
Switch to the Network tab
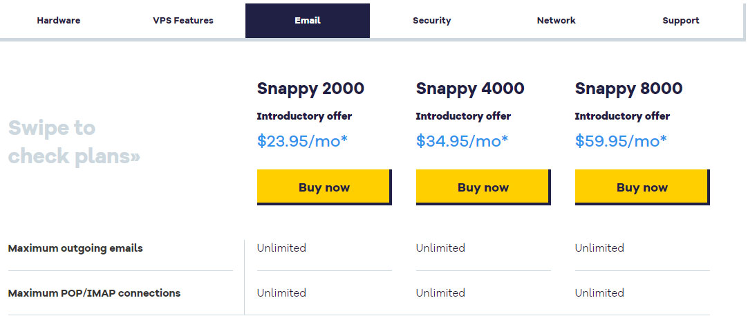click(557, 21)
